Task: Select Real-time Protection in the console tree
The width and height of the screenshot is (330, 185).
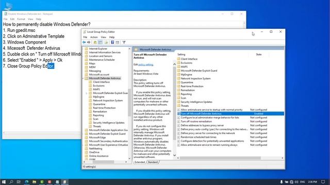Action: pyautogui.click(x=104, y=108)
